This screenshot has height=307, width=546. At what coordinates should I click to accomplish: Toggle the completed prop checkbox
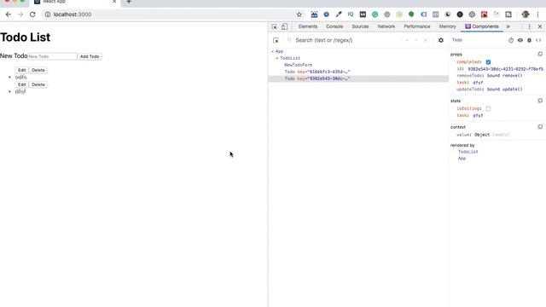[488, 62]
